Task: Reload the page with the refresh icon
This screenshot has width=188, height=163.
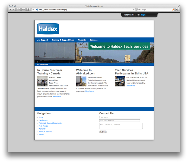Action: coord(134,10)
